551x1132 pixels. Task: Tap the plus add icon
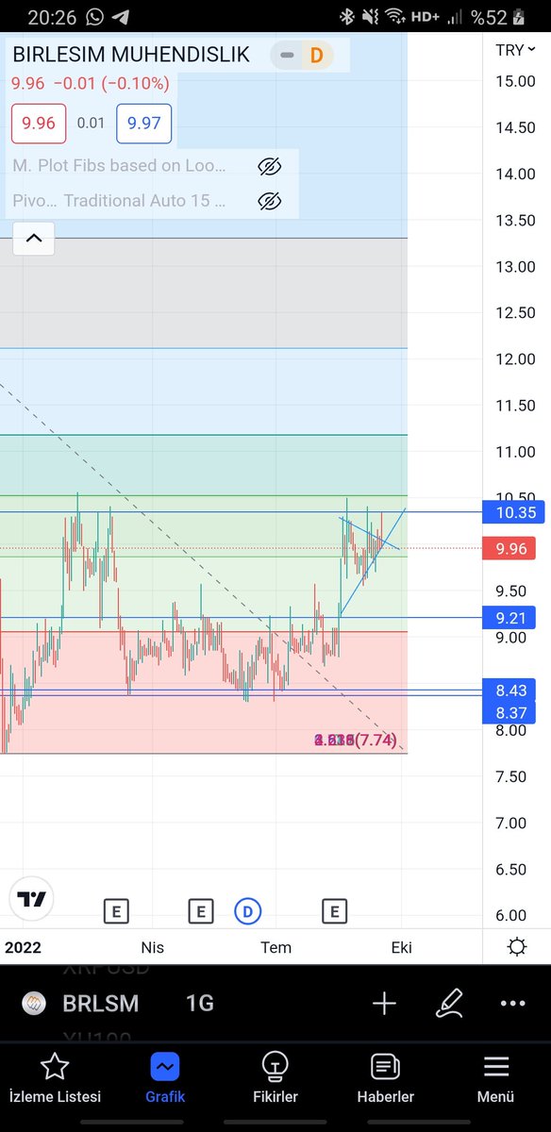point(384,1003)
